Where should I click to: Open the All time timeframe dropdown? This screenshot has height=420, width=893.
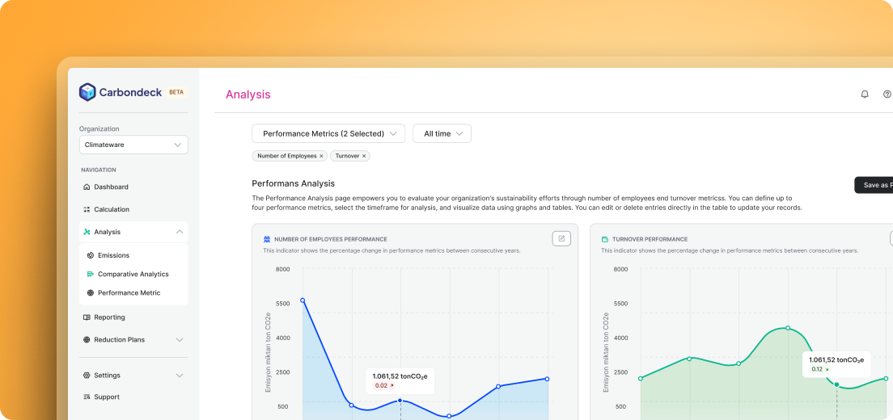click(442, 134)
